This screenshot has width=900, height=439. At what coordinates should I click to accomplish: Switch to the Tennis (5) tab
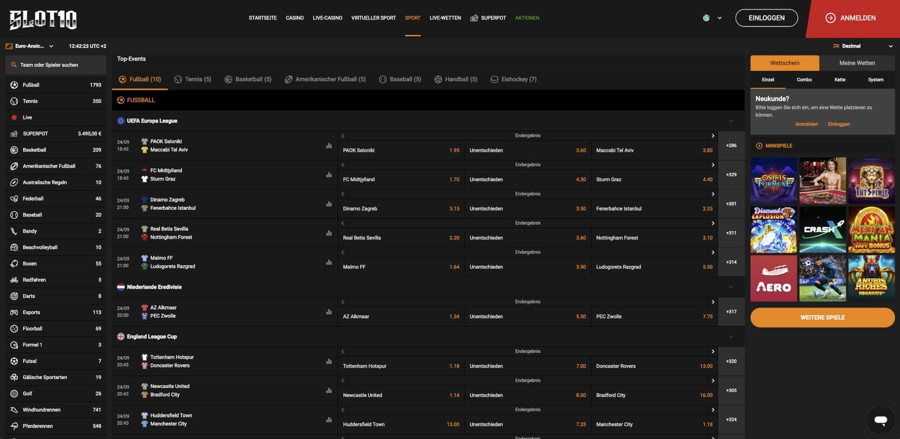[x=192, y=79]
